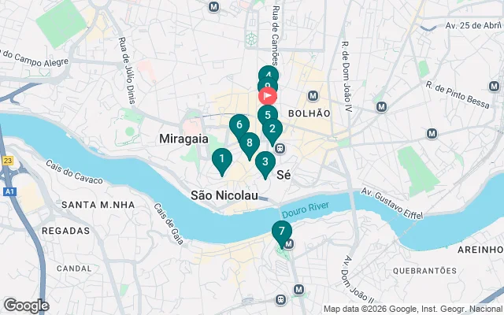Click the Google logo
The height and width of the screenshot is (315, 504).
(x=26, y=306)
